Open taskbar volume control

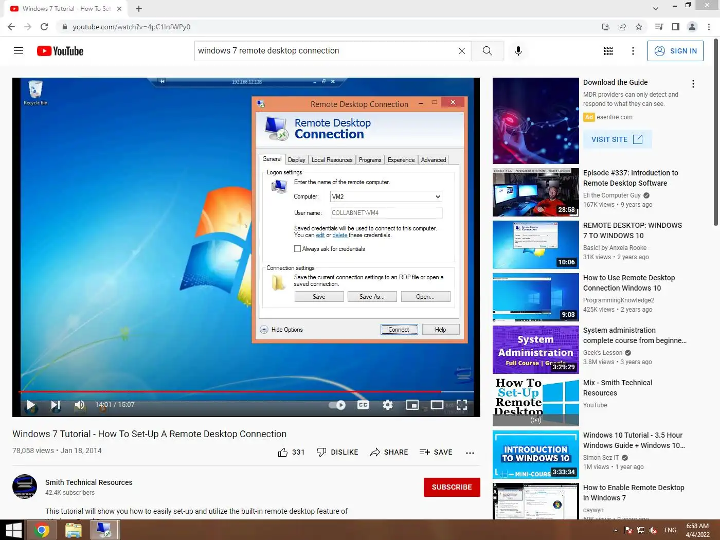pyautogui.click(x=653, y=530)
